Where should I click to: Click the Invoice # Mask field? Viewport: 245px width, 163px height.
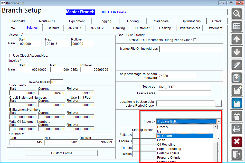pos(56,82)
